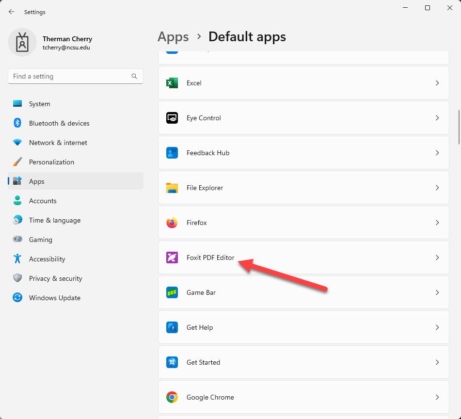Click the Firefox browser icon
Image resolution: width=461 pixels, height=419 pixels.
pos(172,223)
